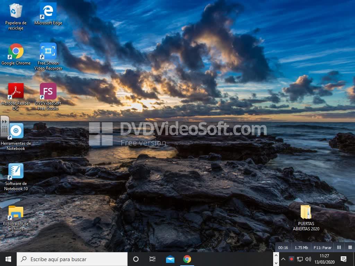This screenshot has width=355, height=266.
Task: Select the Microsoft Edge desktop shortcut
Action: [x=48, y=14]
